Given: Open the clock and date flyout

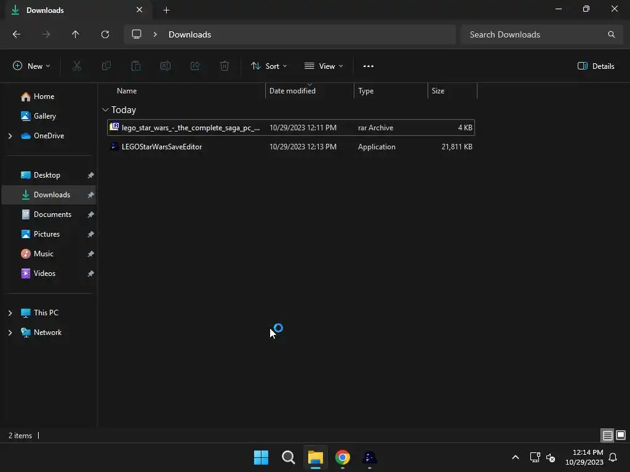Looking at the screenshot, I should pos(584,457).
